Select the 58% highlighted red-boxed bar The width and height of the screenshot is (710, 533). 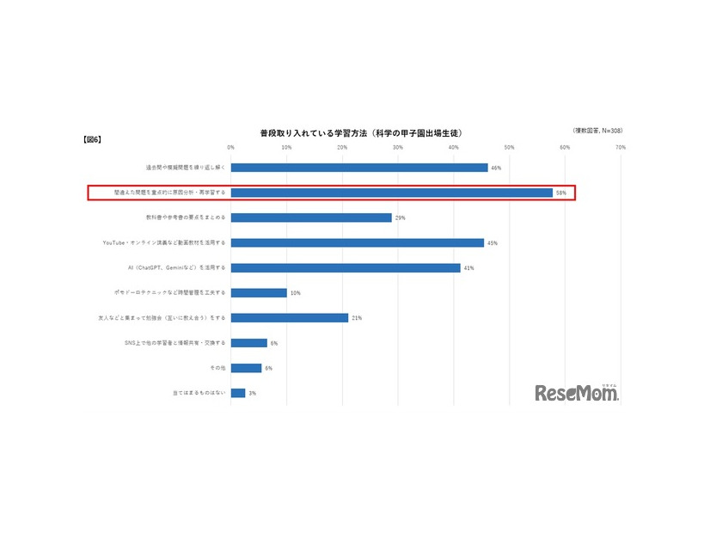coord(391,193)
